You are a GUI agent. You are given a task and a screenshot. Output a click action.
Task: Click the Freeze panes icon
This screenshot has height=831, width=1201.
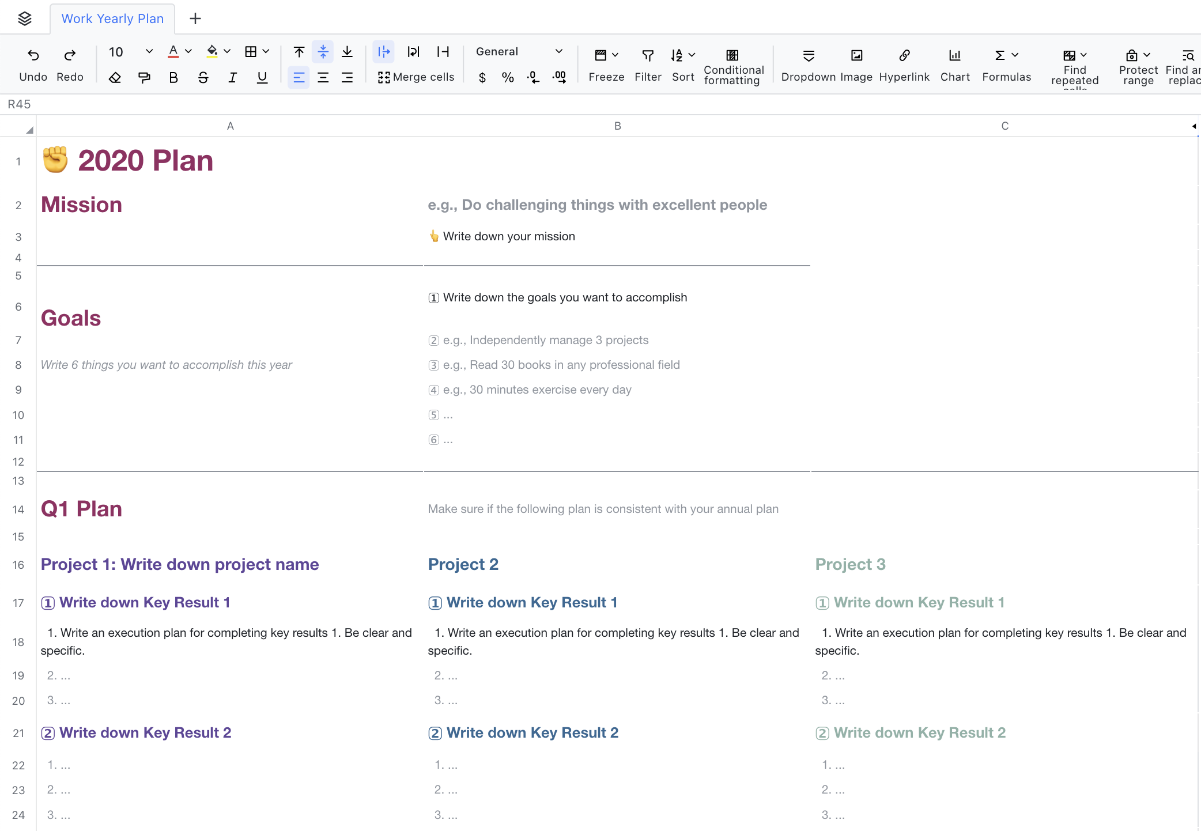(600, 55)
